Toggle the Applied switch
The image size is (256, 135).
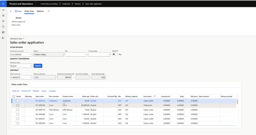(115, 54)
